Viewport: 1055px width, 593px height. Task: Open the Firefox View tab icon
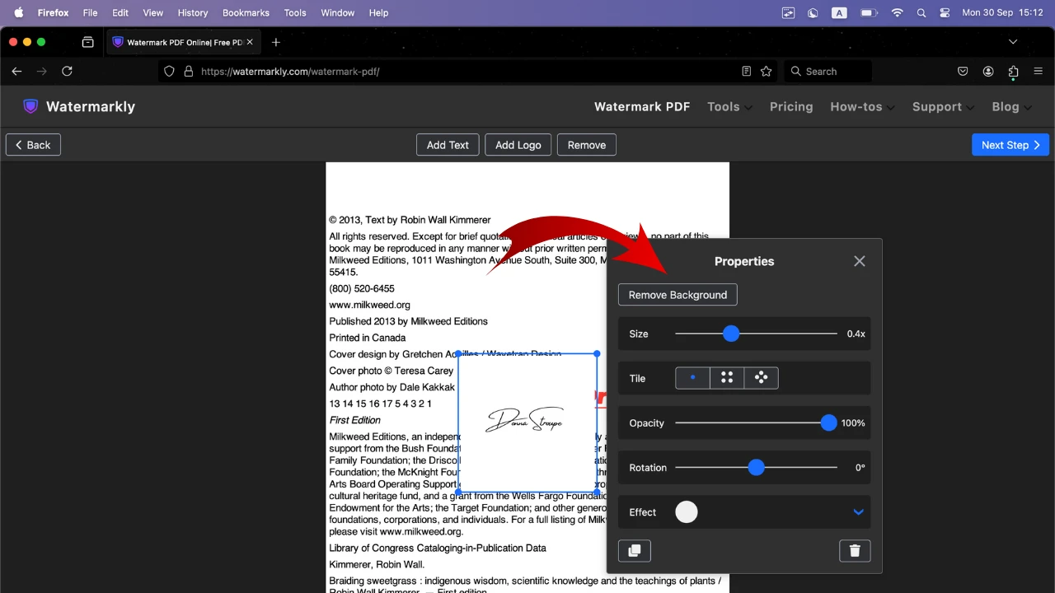point(88,42)
